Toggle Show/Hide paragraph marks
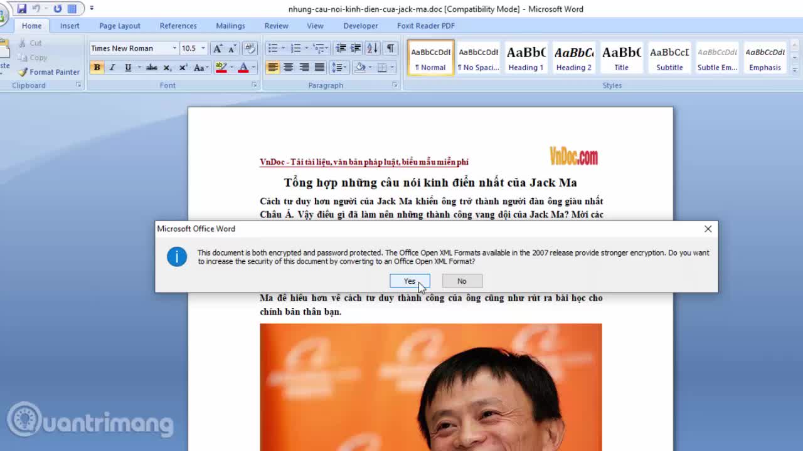803x451 pixels. tap(390, 48)
